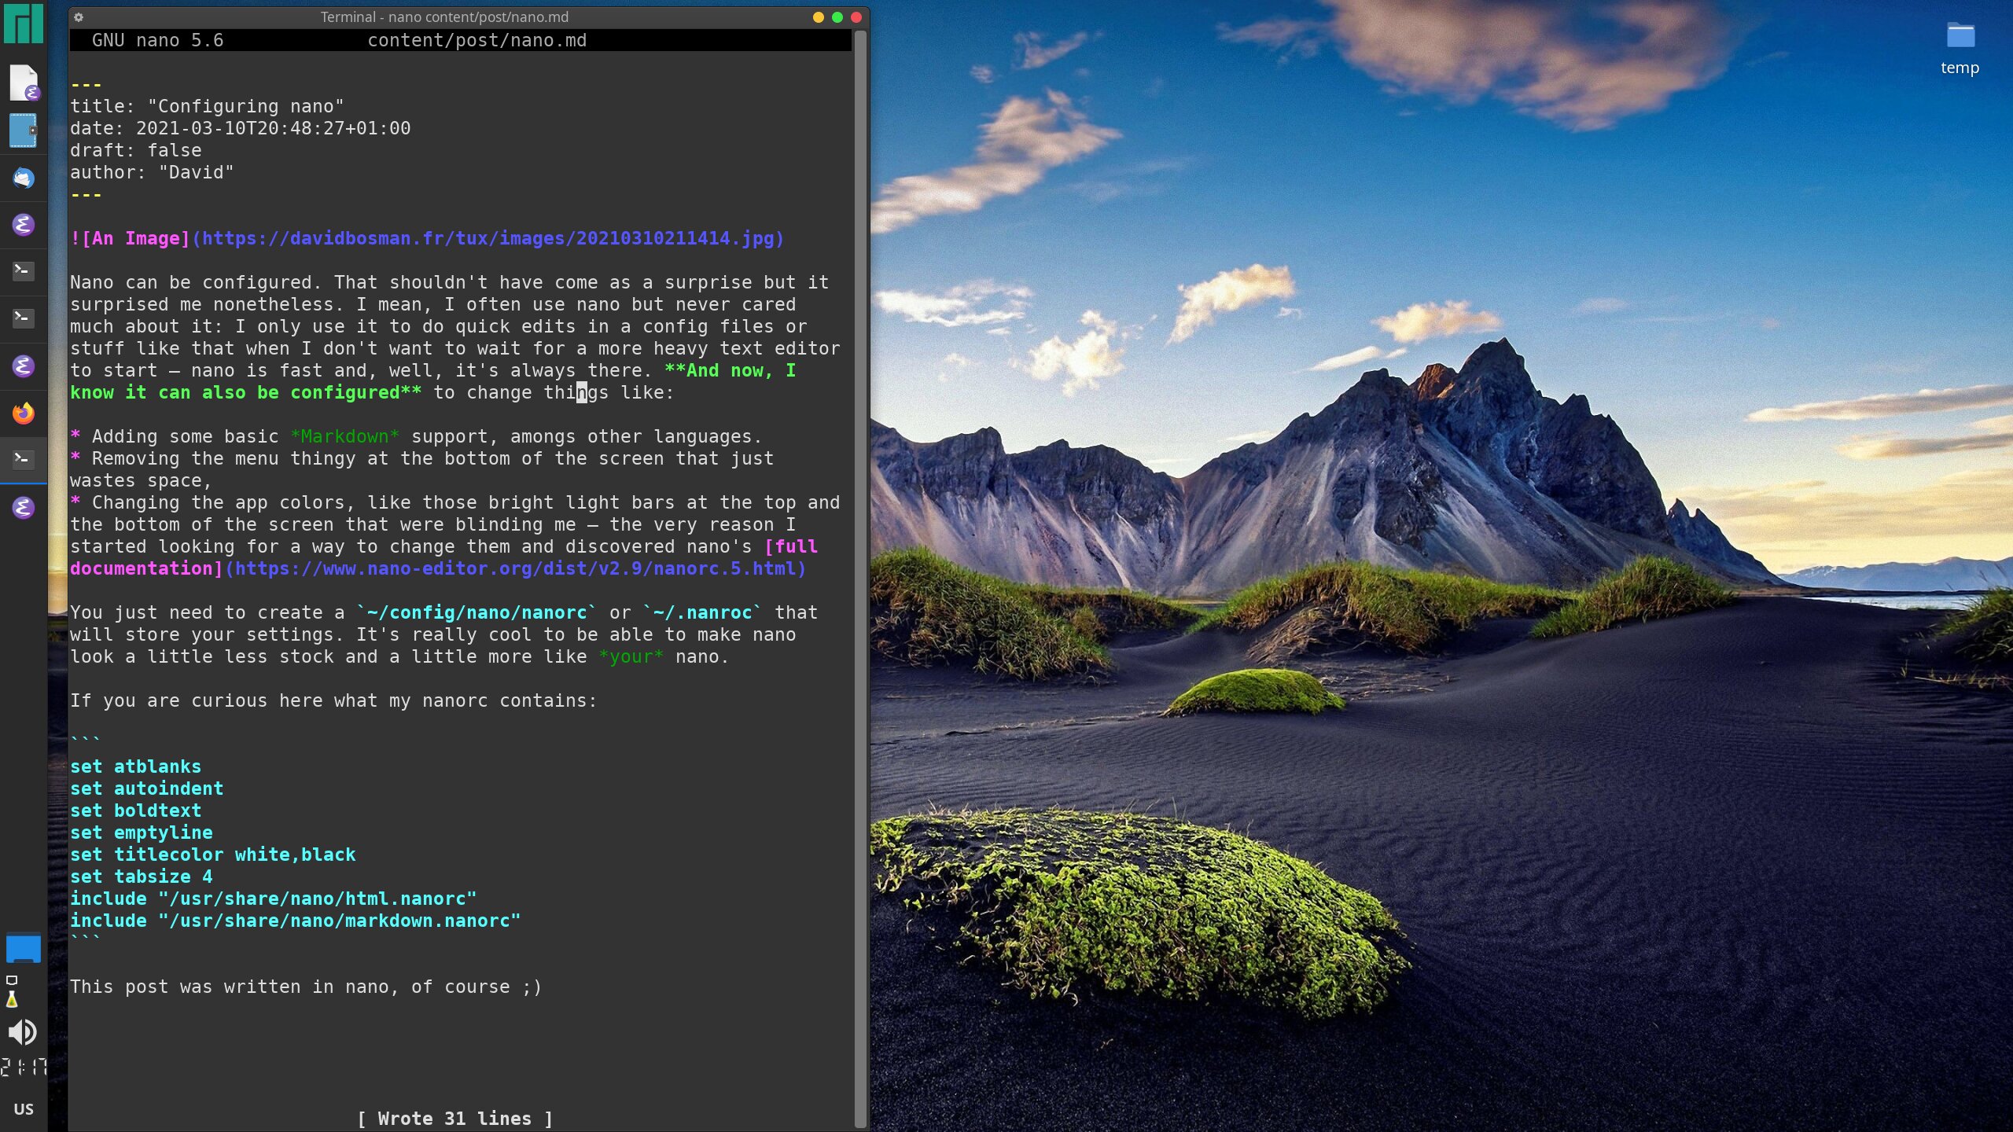Open the terminal window menu gear icon

coord(79,17)
